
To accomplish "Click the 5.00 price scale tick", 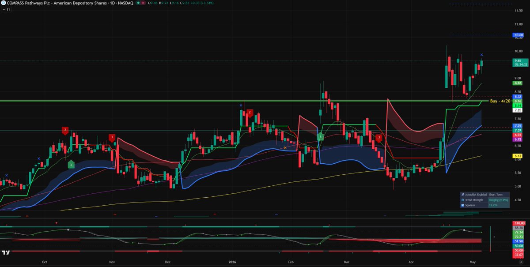I will (518, 187).
